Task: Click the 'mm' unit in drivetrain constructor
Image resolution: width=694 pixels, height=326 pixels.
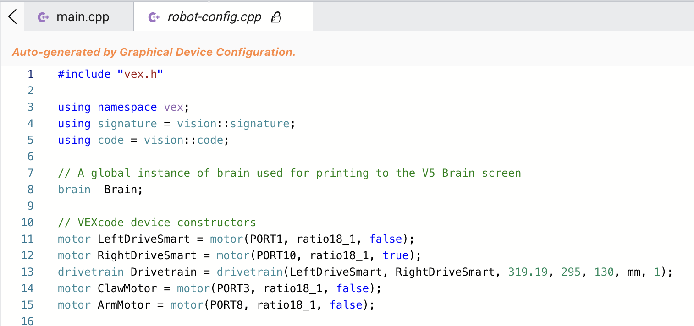Action: [634, 272]
